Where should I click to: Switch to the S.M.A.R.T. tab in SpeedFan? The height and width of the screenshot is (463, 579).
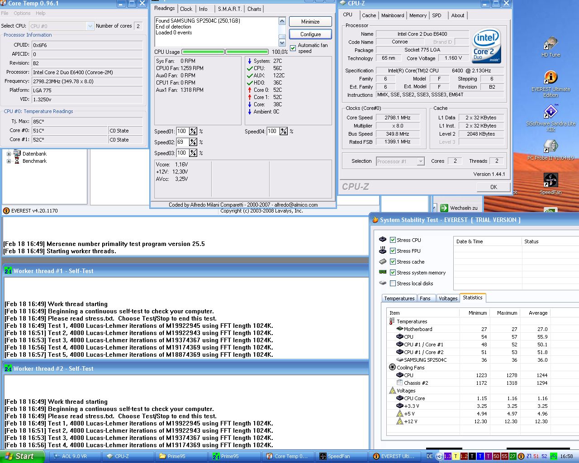point(229,9)
